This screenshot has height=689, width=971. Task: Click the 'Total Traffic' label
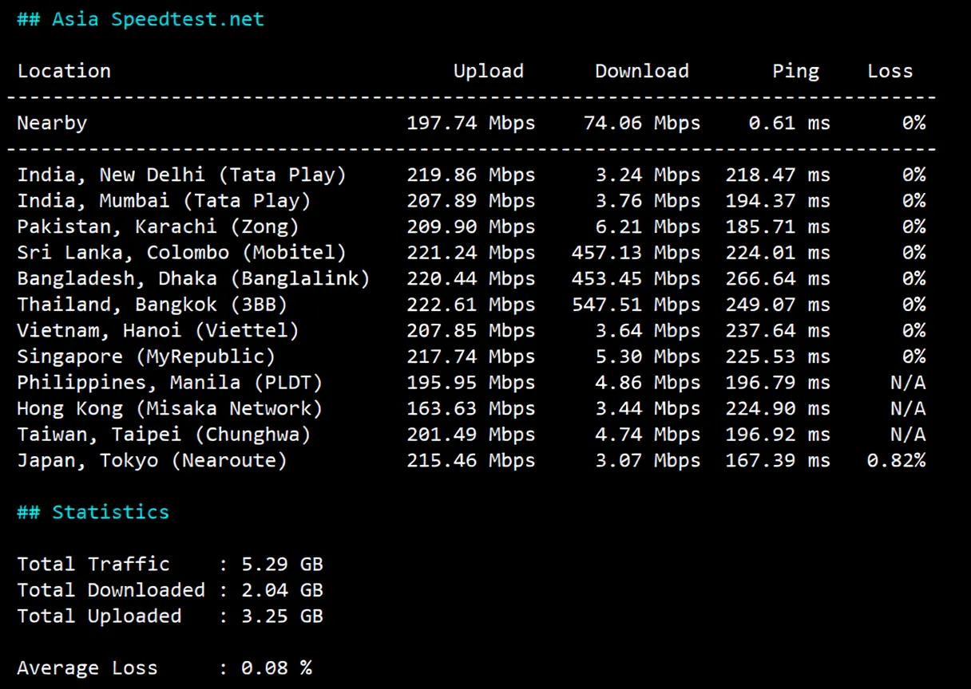tap(93, 564)
